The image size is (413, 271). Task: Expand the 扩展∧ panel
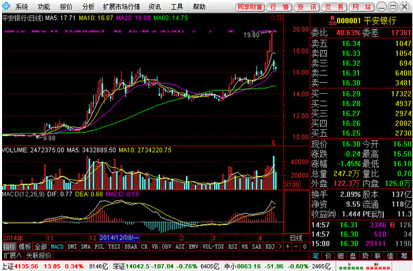coord(12,255)
